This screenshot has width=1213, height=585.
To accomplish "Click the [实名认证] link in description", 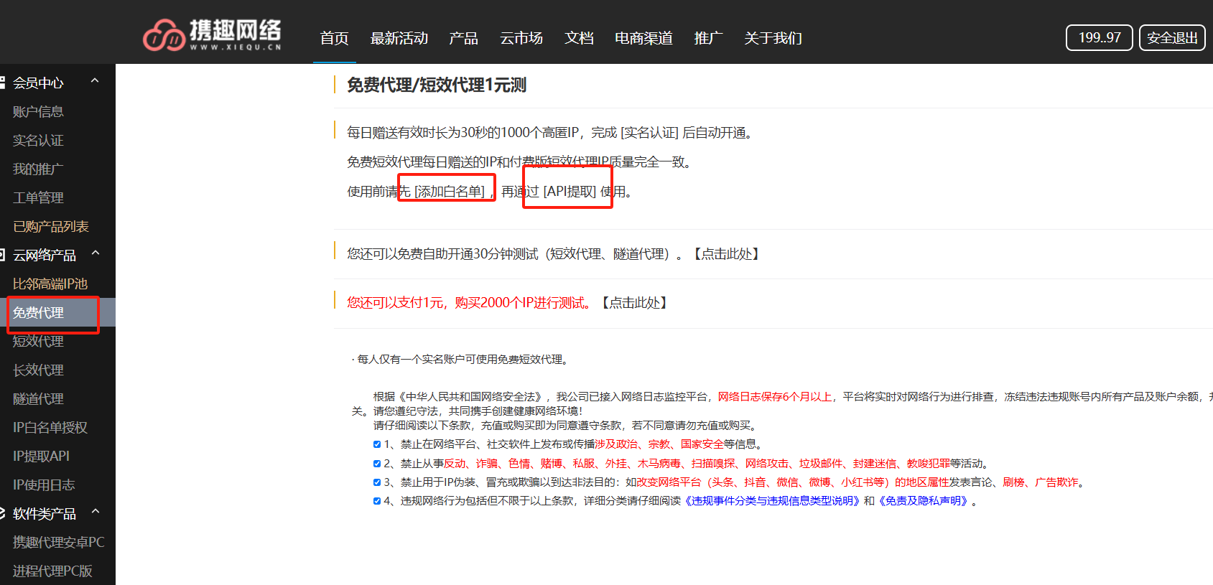I will [649, 133].
